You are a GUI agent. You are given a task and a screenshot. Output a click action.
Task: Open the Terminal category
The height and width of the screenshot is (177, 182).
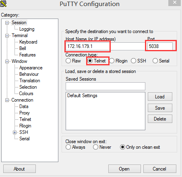tap(20, 35)
